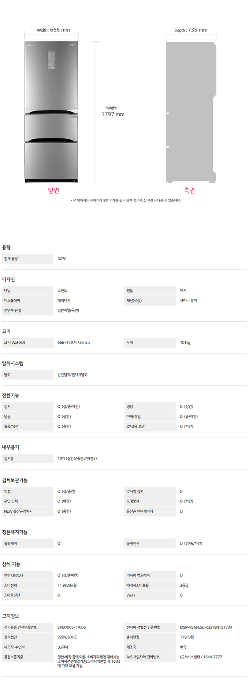Click the front view refrigerator image
The image size is (249, 699).
51,112
